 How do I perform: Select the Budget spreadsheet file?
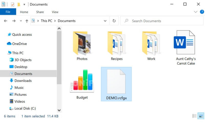(x=82, y=84)
